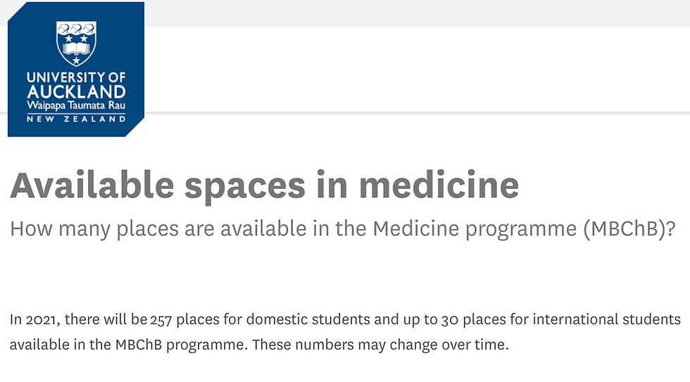Click the number 257 in the paragraph
This screenshot has width=690, height=382.
[161, 319]
